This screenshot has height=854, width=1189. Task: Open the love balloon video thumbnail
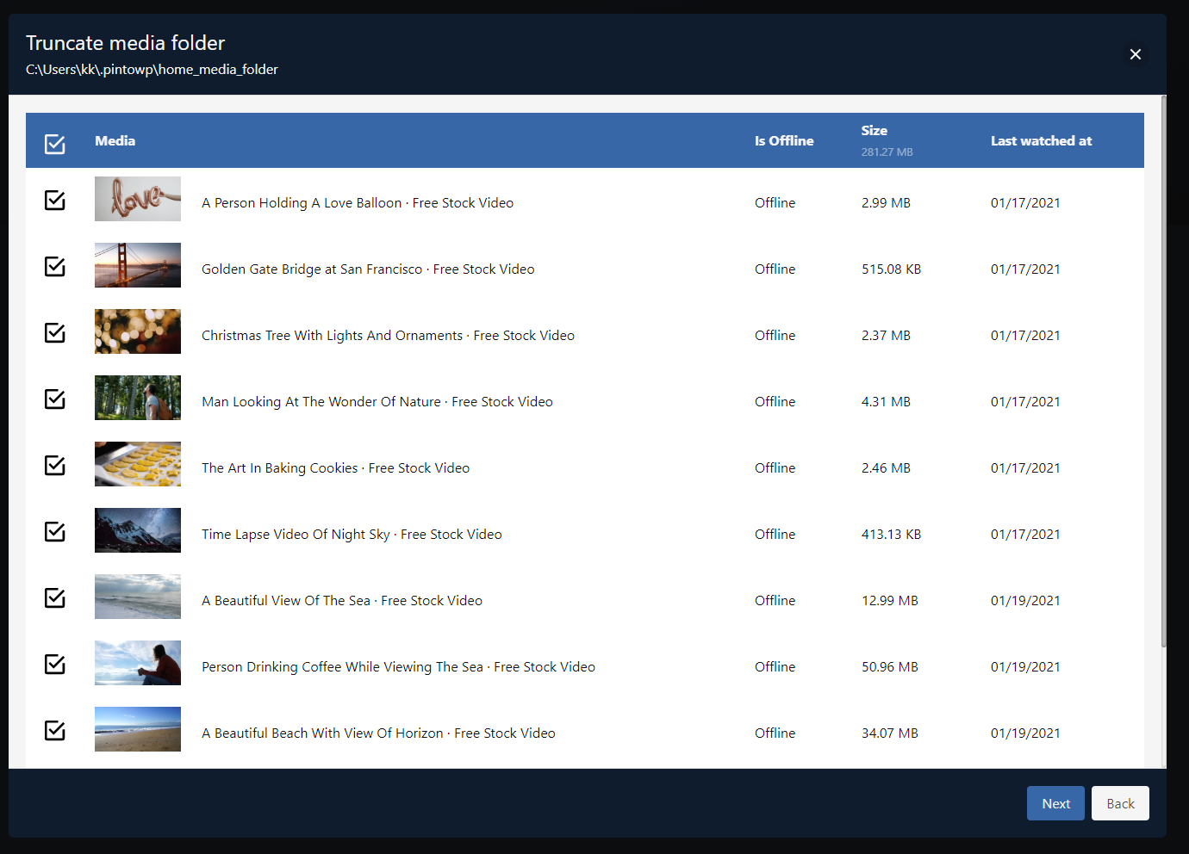138,199
